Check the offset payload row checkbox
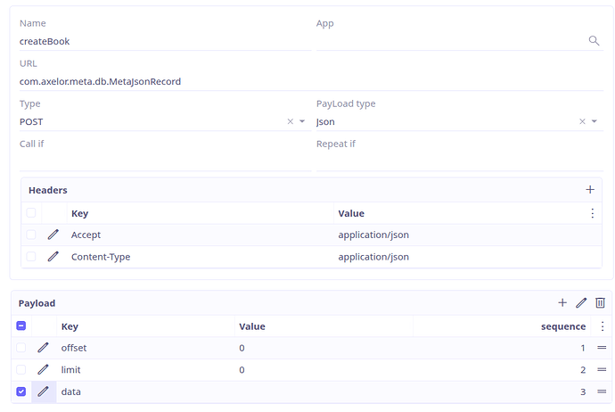The image size is (615, 412). pos(21,348)
